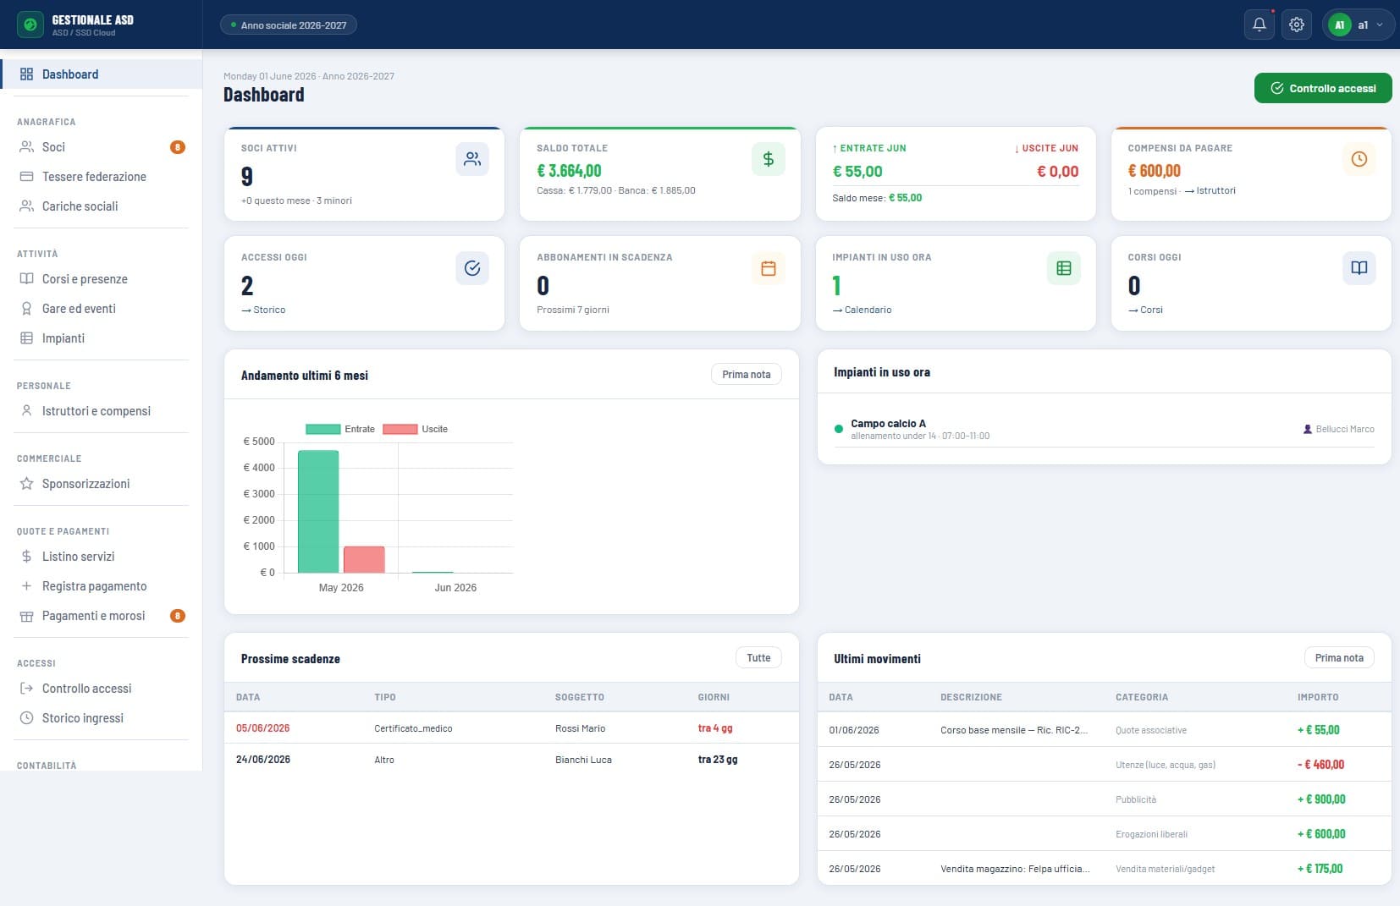Select the 05/06/2026 deadline date

pos(262,728)
